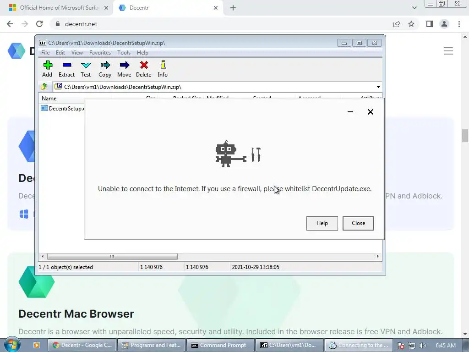Open the Edit menu in 7-Zip

(x=60, y=53)
